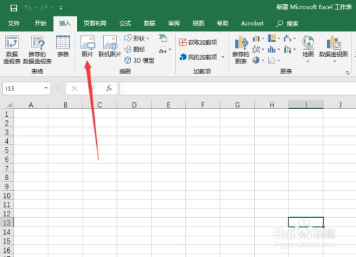The image size is (356, 257).
Task: Select column H header
Action: click(272, 105)
